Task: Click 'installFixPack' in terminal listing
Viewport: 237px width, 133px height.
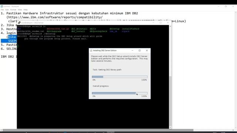Action: [x=131, y=29]
